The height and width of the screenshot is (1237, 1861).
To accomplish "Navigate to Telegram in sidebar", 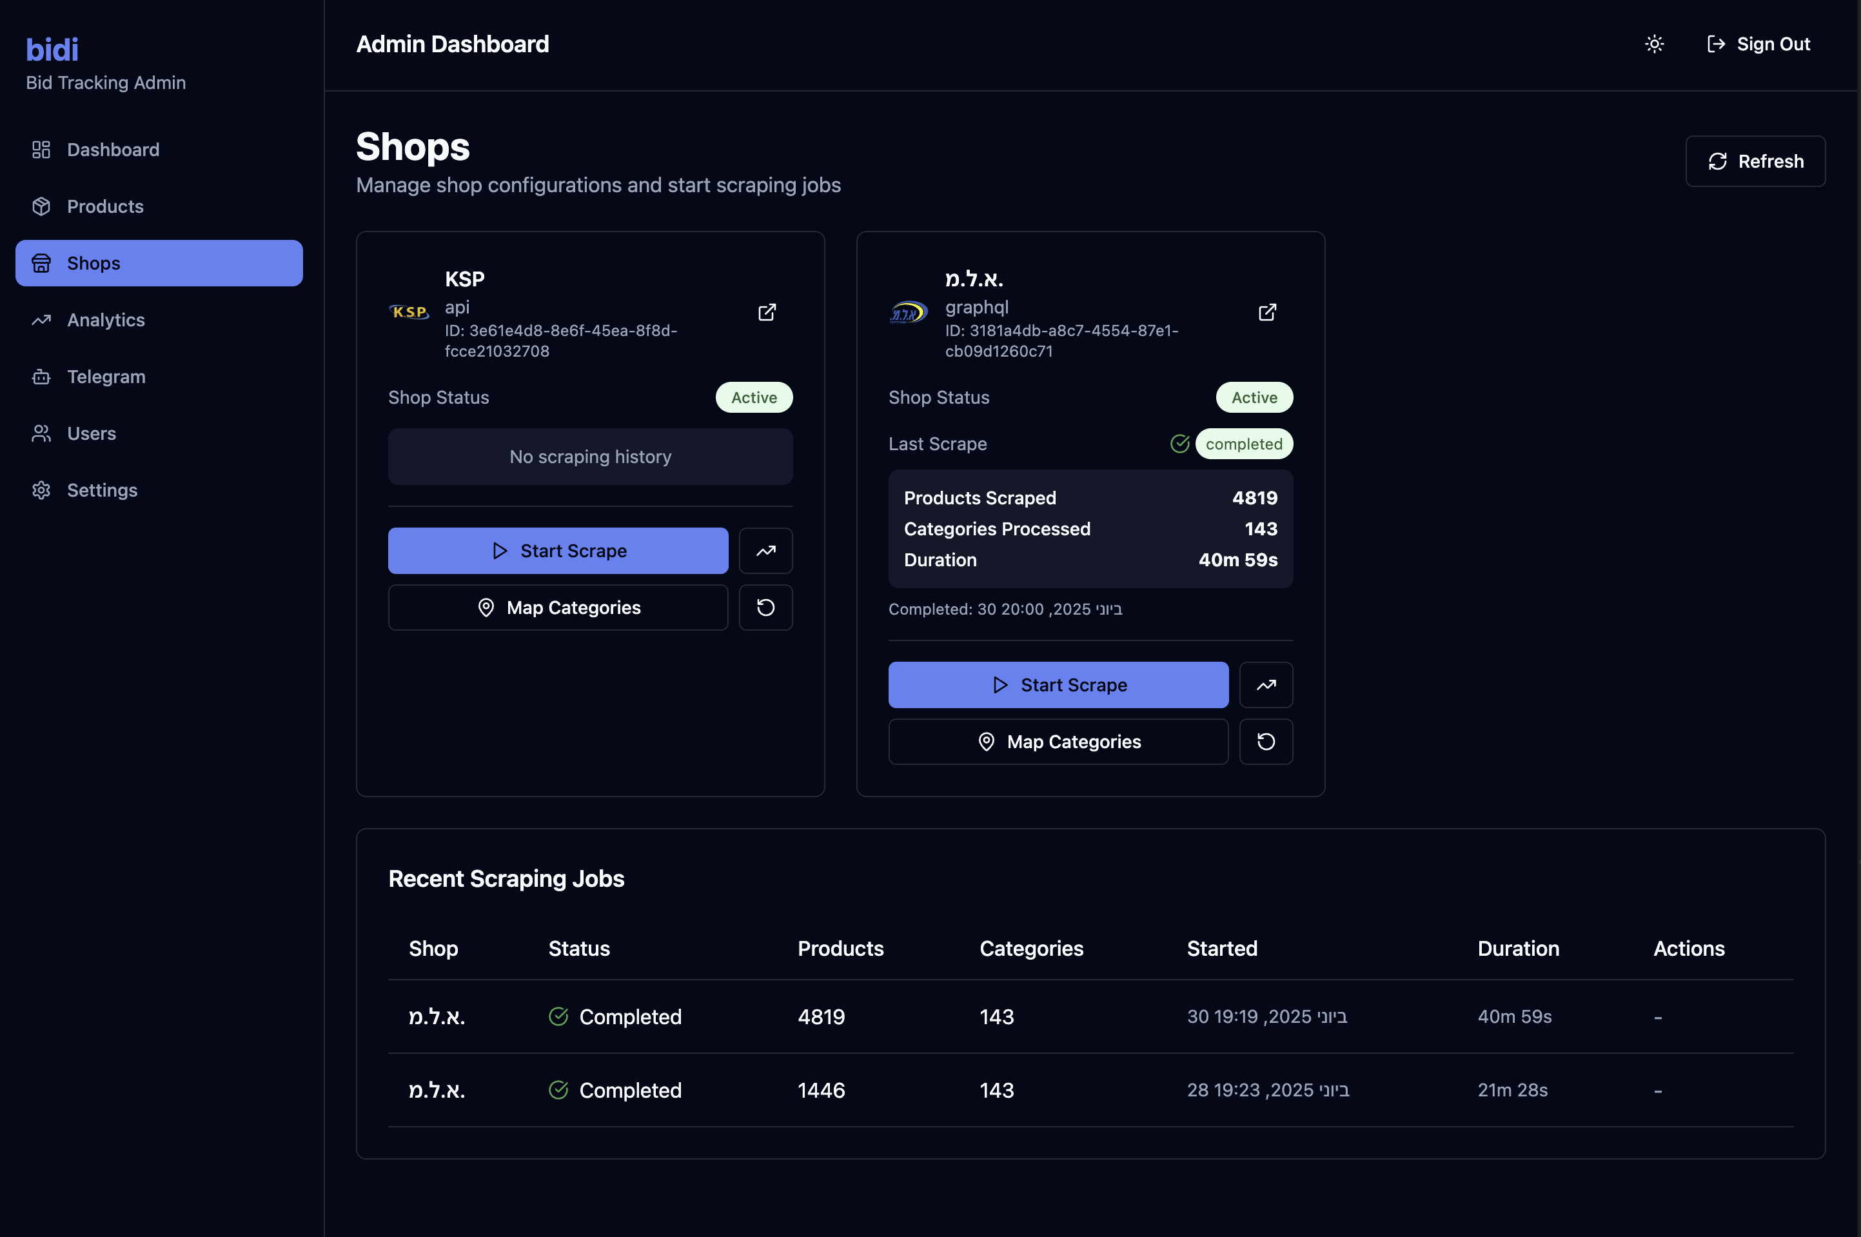I will (x=106, y=377).
